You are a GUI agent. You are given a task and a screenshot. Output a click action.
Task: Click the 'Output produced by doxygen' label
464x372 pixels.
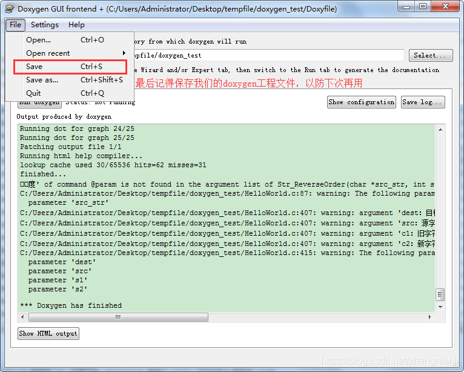(64, 116)
